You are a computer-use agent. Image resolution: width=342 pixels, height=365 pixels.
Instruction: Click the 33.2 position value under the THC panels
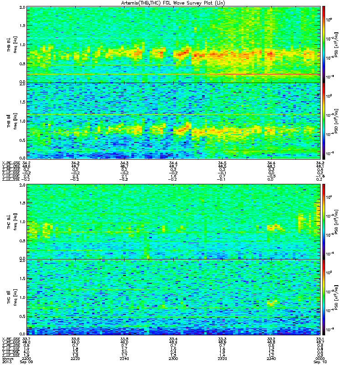(x=271, y=339)
